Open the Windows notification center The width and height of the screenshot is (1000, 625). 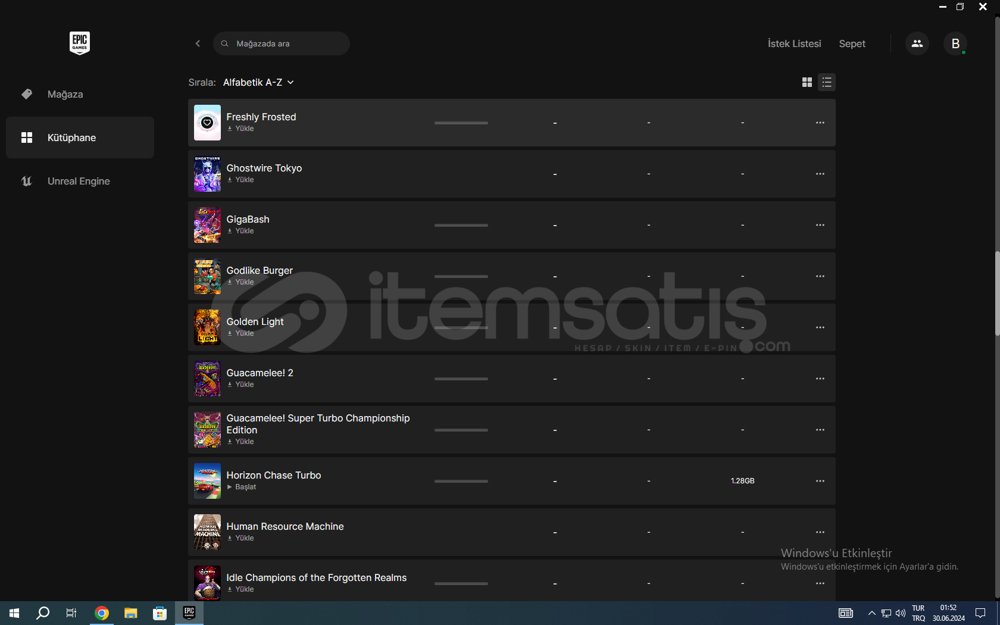pyautogui.click(x=980, y=613)
